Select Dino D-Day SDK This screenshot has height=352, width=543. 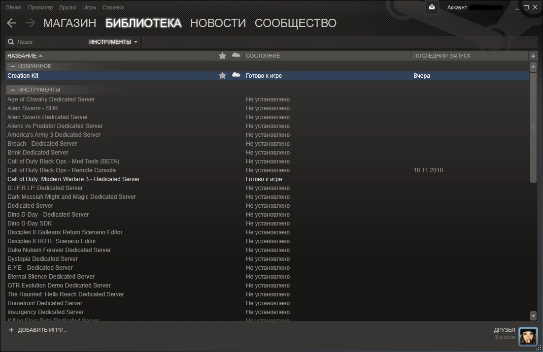coord(30,223)
